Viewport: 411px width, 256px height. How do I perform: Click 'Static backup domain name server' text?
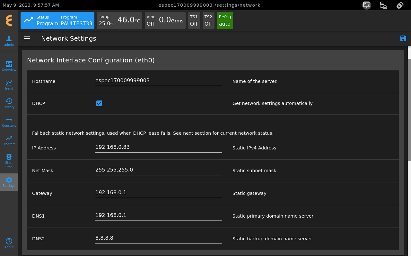(x=272, y=239)
